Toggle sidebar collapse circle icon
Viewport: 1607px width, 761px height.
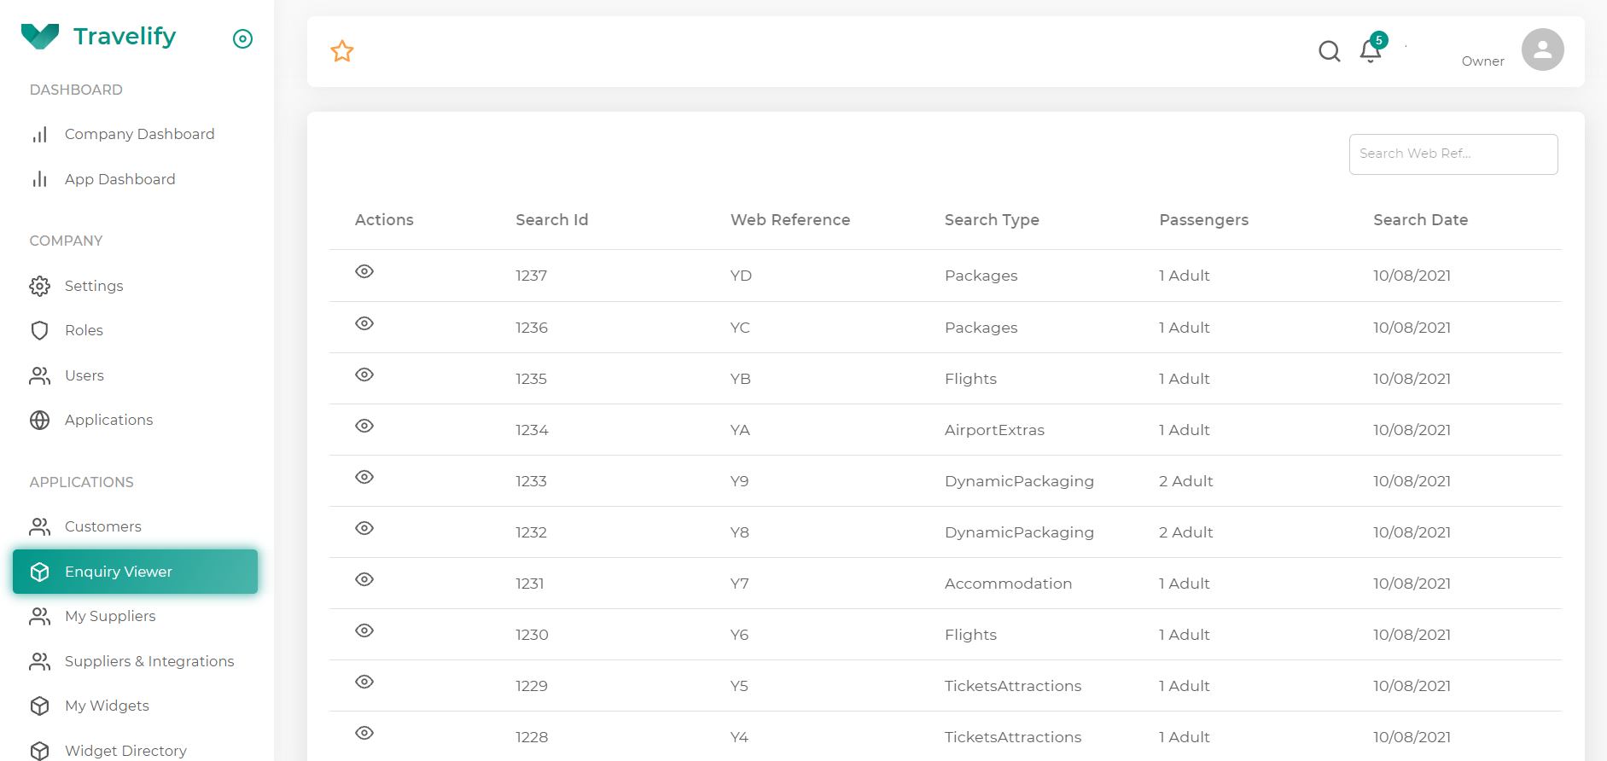242,38
